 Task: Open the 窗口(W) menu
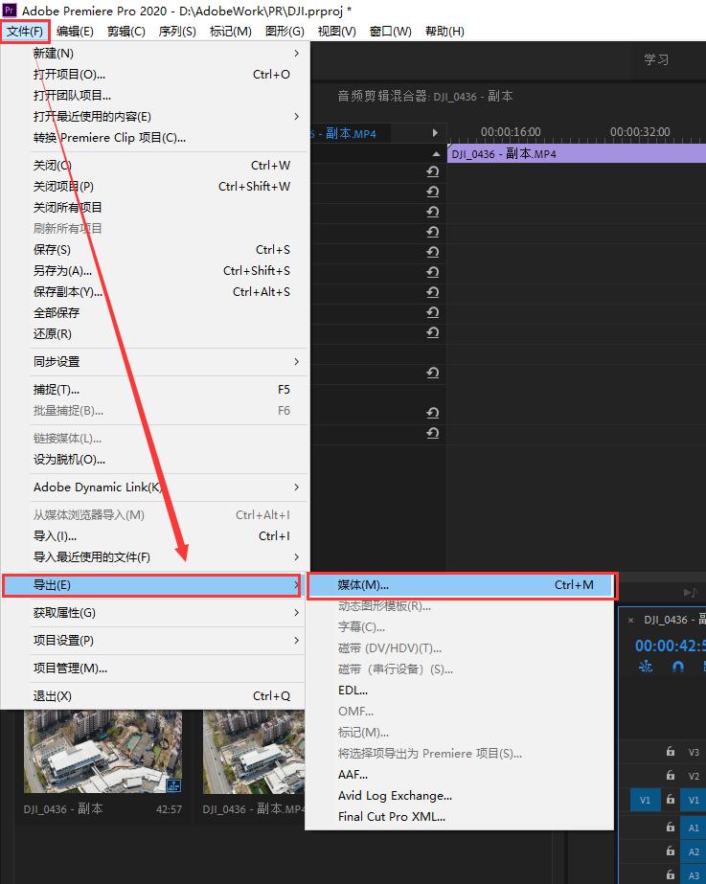[x=390, y=32]
